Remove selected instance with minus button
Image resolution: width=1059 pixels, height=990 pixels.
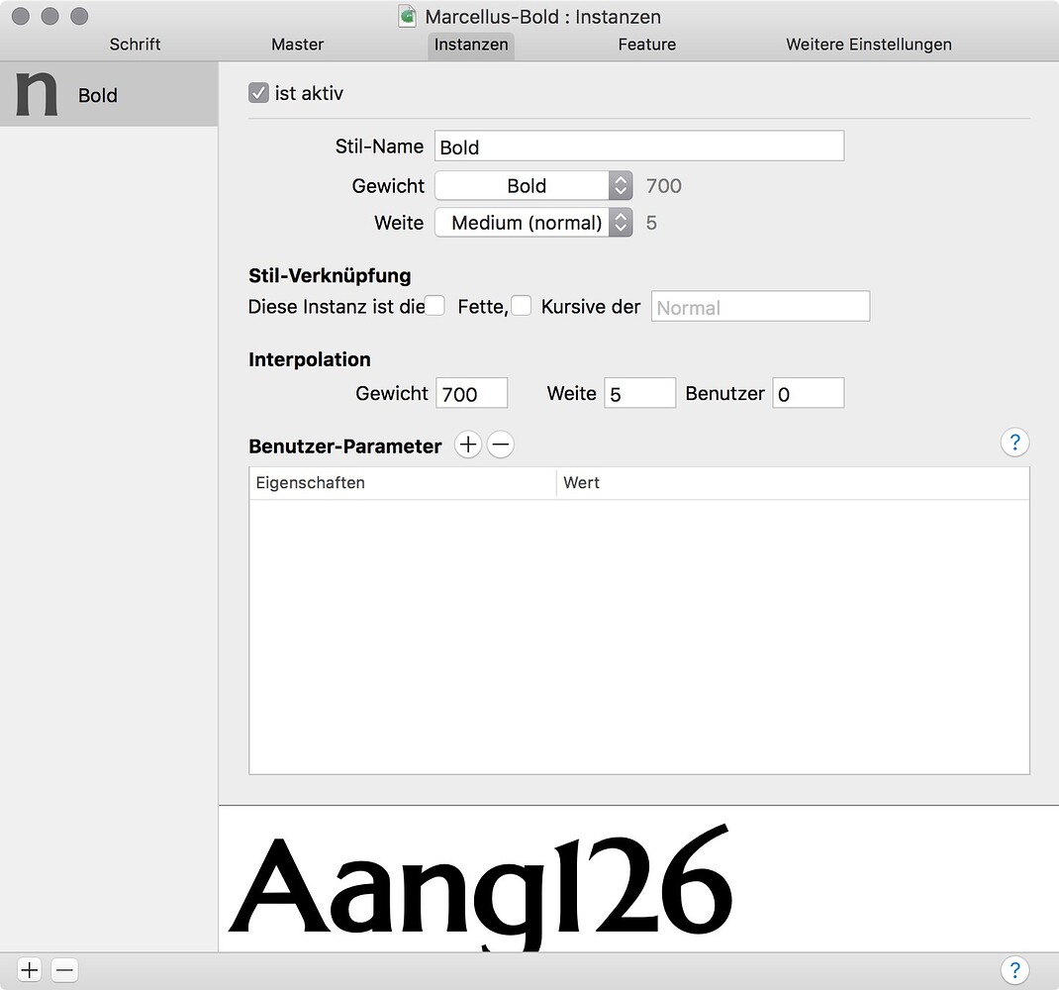click(x=65, y=970)
